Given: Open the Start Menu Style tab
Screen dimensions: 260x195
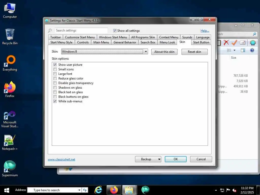Looking at the screenshot, I should coord(61,42).
